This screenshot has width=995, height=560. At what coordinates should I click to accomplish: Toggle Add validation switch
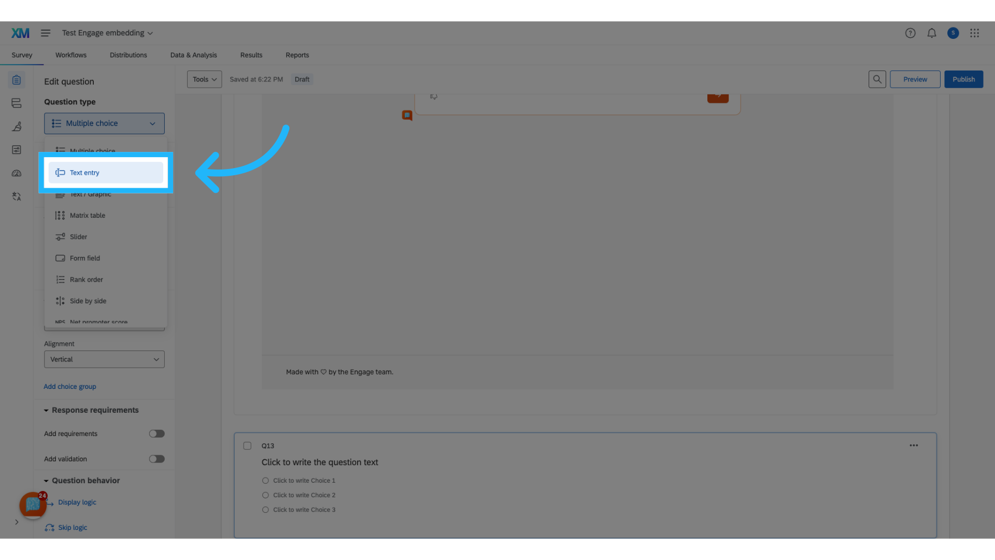coord(157,459)
